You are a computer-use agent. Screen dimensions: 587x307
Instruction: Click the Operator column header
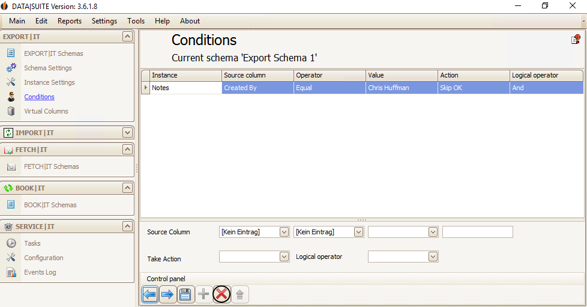coord(330,75)
